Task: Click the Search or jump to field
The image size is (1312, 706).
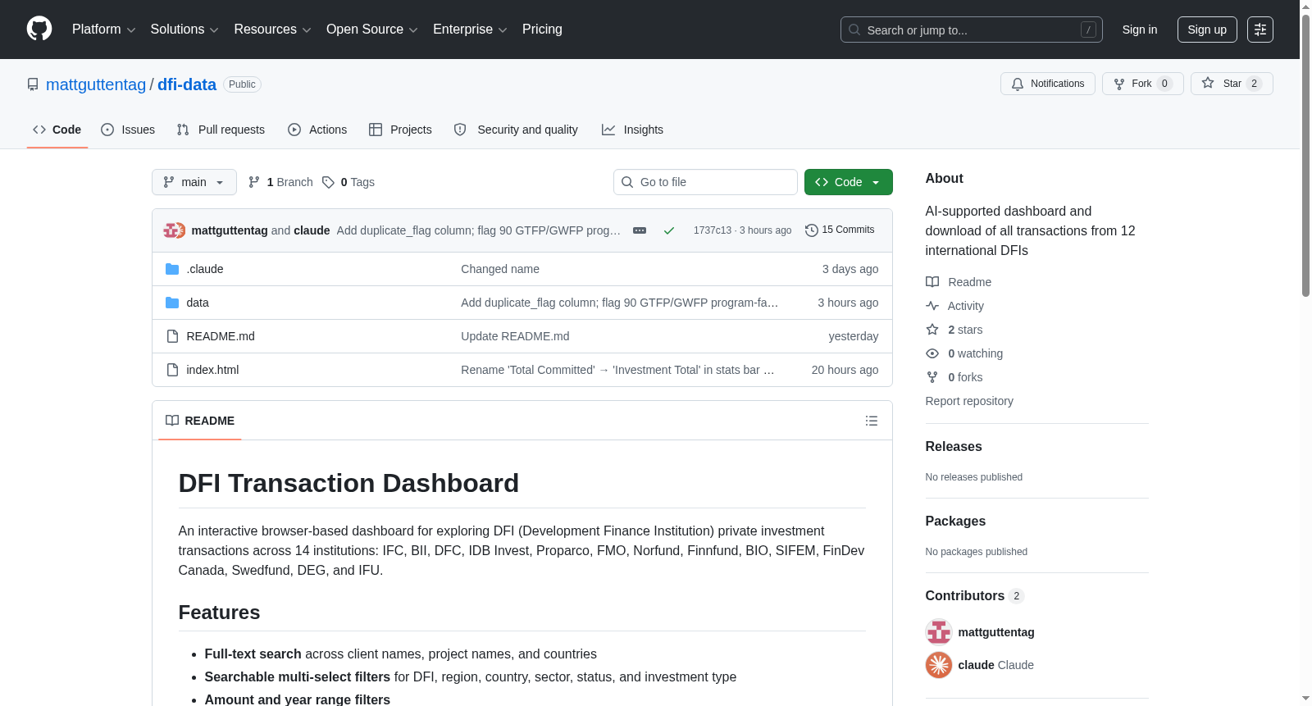Action: pyautogui.click(x=972, y=30)
